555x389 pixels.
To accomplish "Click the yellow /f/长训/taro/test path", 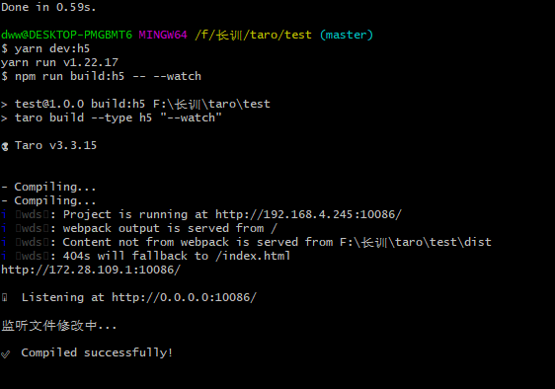I will coord(254,35).
